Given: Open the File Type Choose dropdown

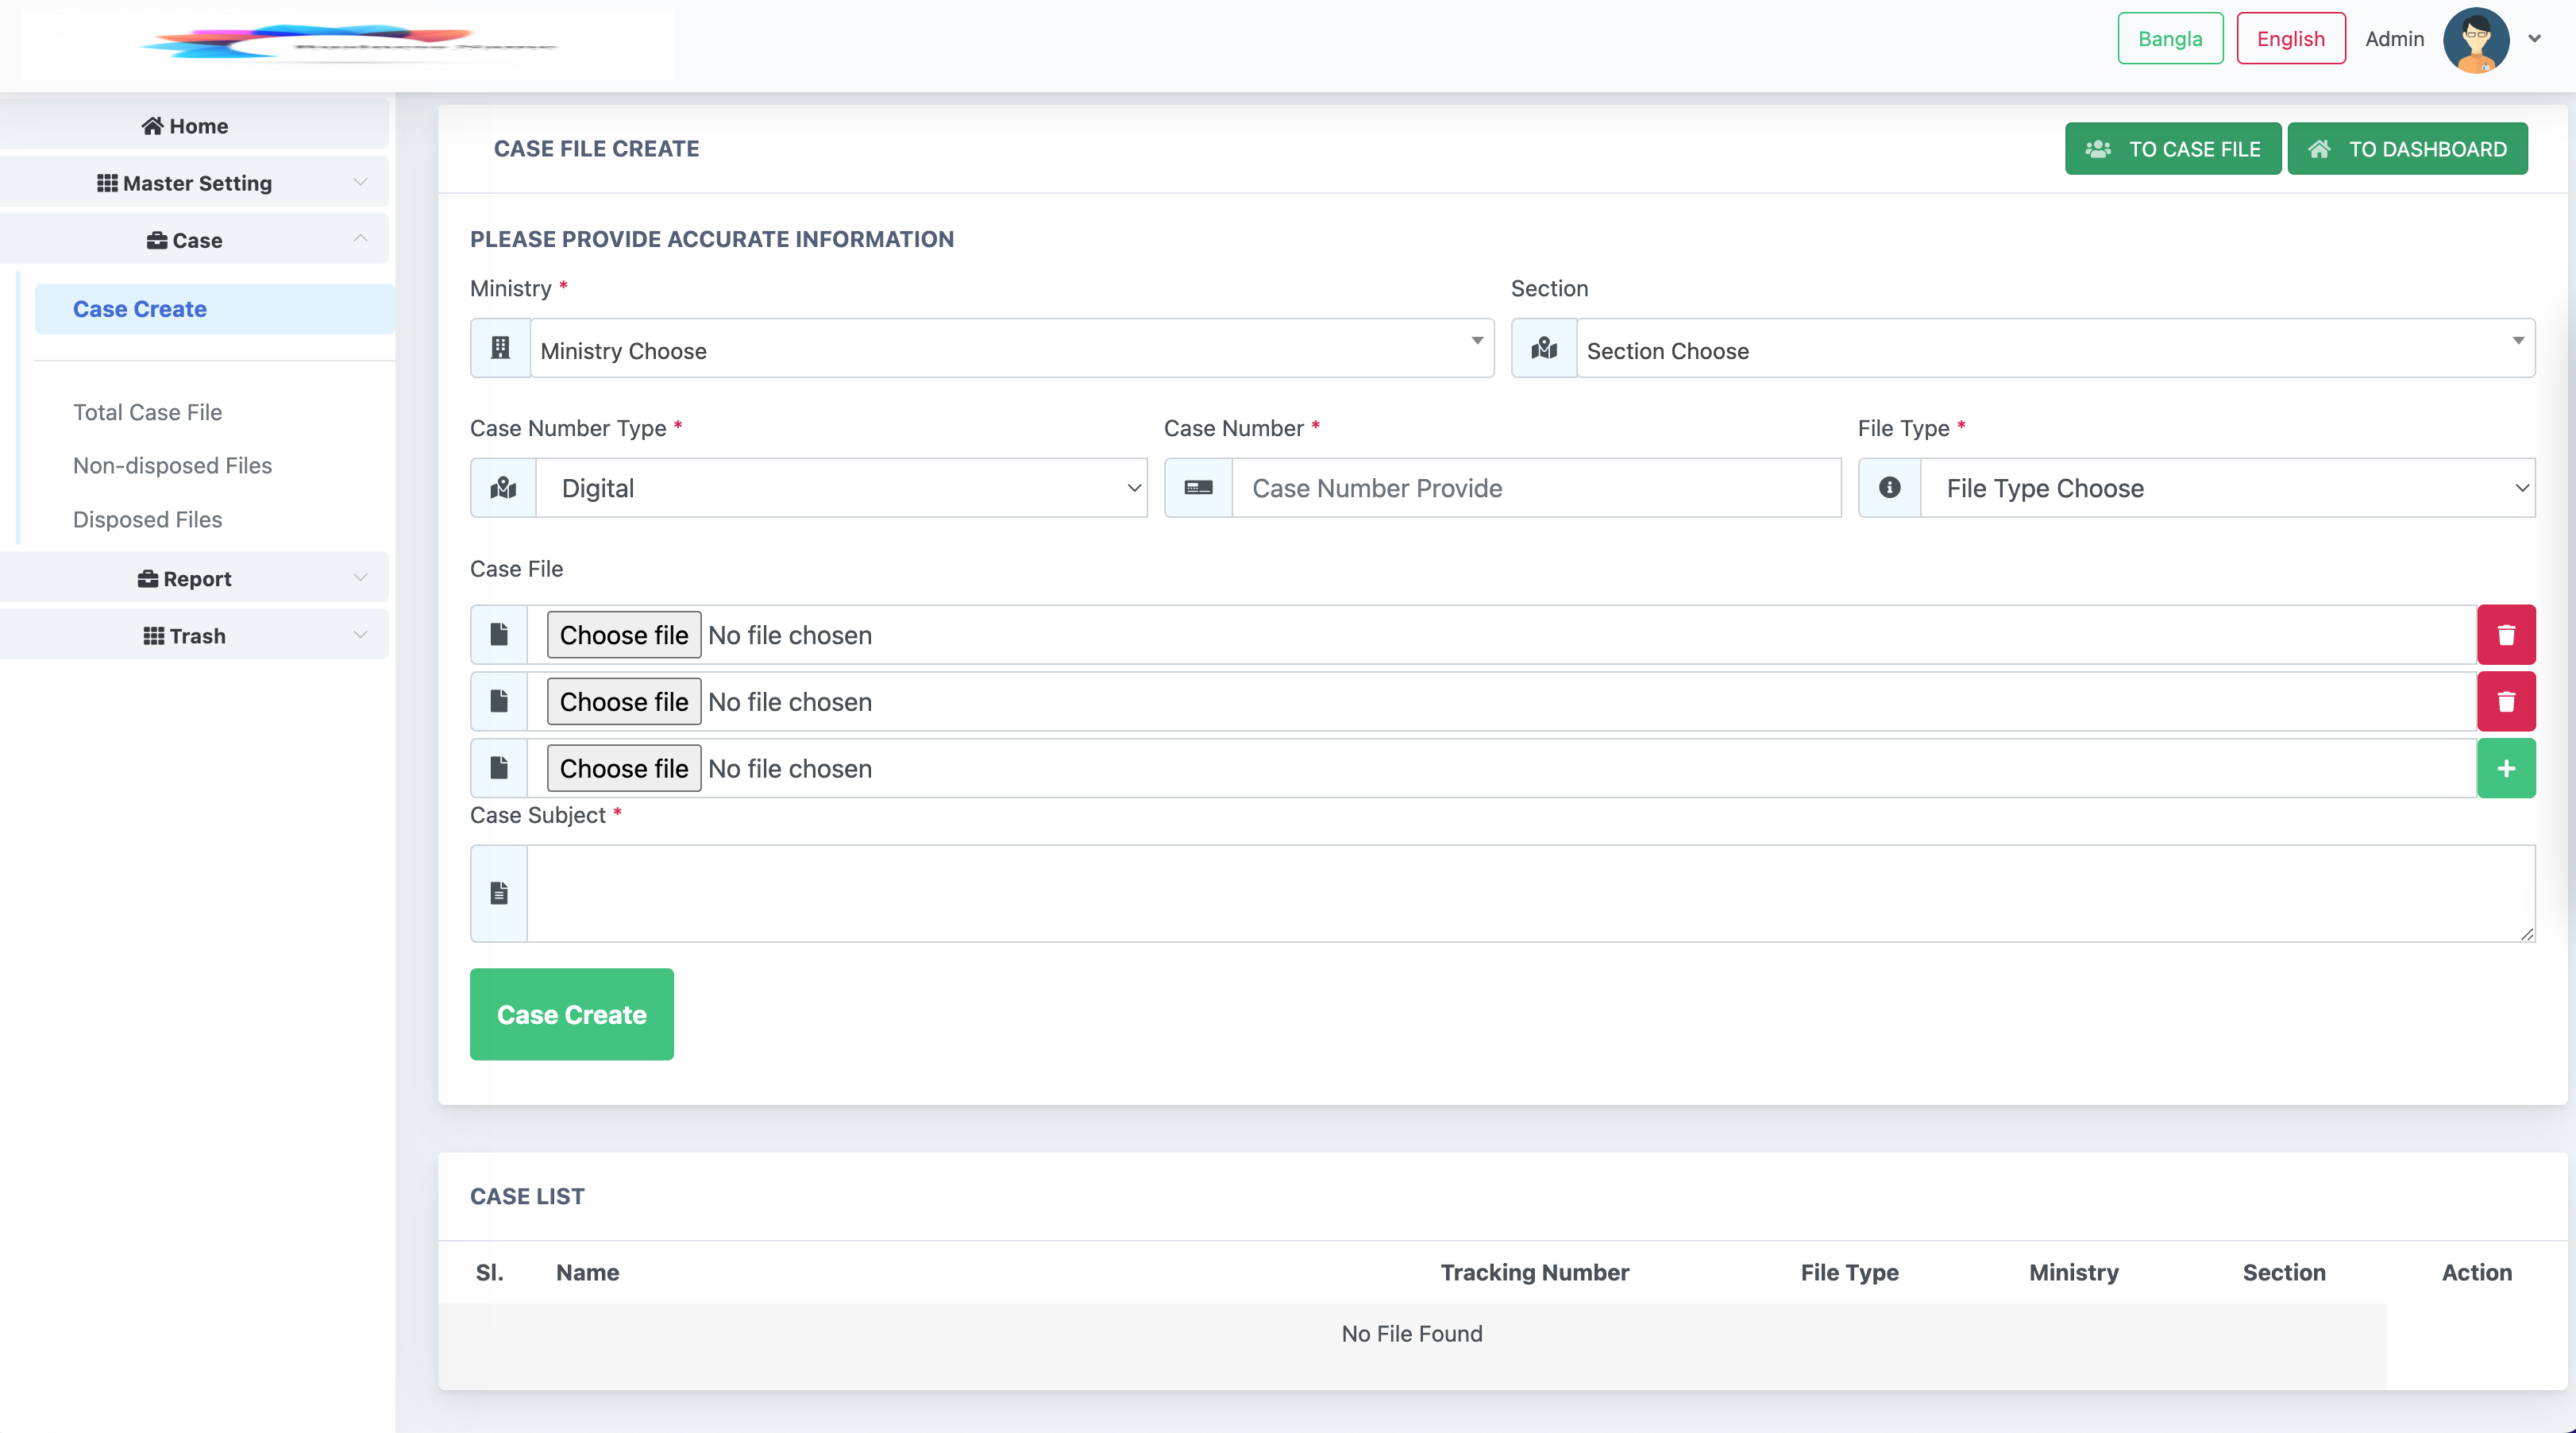Looking at the screenshot, I should pyautogui.click(x=2227, y=488).
